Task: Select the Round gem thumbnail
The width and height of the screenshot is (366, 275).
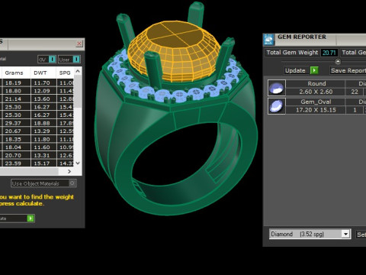Action: (x=277, y=88)
